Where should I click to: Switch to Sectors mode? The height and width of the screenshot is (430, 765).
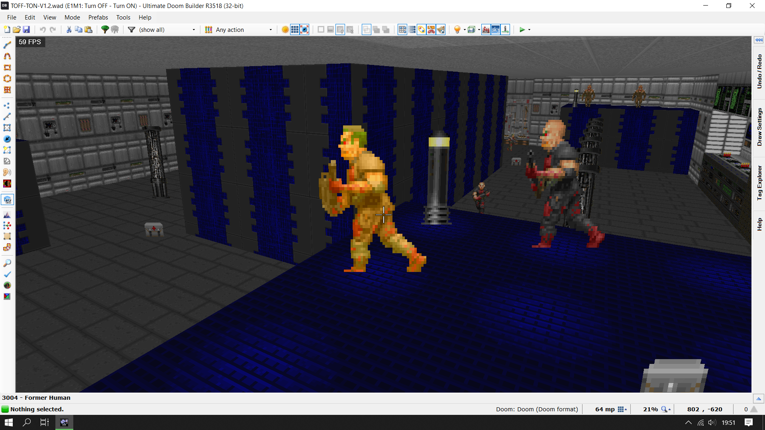[x=7, y=128]
